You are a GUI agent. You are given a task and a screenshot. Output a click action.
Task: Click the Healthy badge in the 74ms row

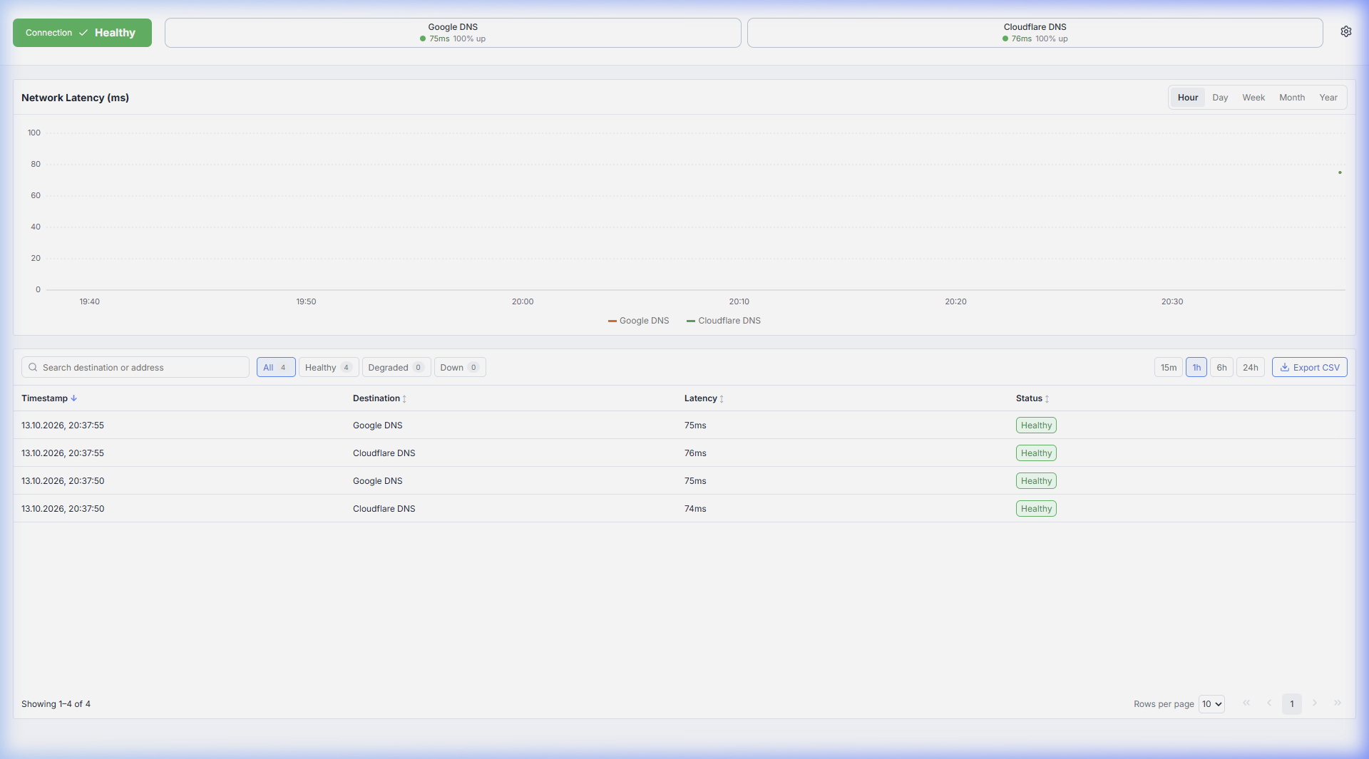[1036, 509]
